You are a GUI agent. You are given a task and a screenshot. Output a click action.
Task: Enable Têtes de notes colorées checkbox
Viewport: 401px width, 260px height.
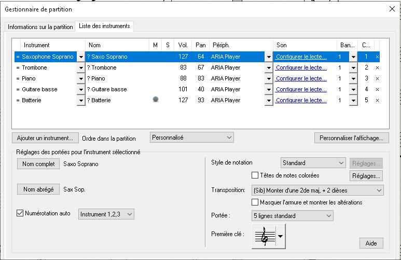pos(255,176)
